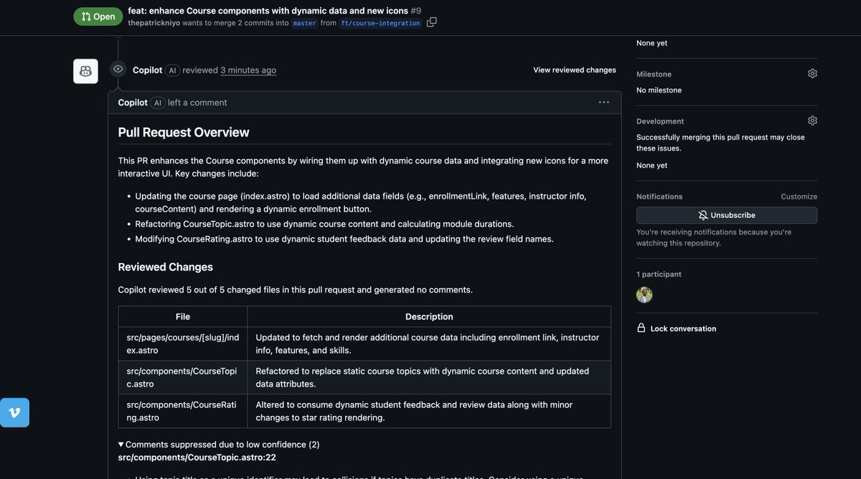Open the comment options three-dot menu
This screenshot has width=861, height=479.
pos(604,103)
